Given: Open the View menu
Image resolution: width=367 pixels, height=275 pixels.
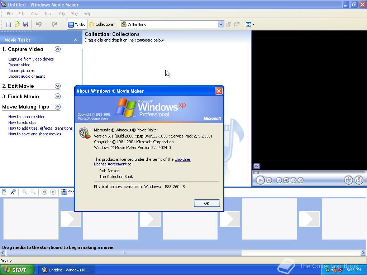Looking at the screenshot, I should coord(34,14).
